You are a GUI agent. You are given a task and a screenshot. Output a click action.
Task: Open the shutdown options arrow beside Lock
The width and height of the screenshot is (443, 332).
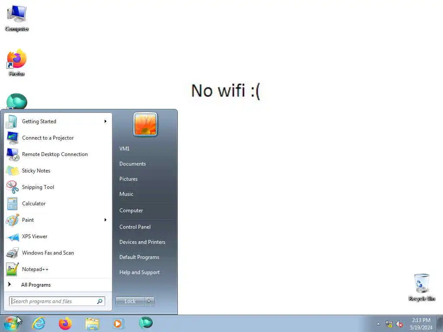click(149, 301)
